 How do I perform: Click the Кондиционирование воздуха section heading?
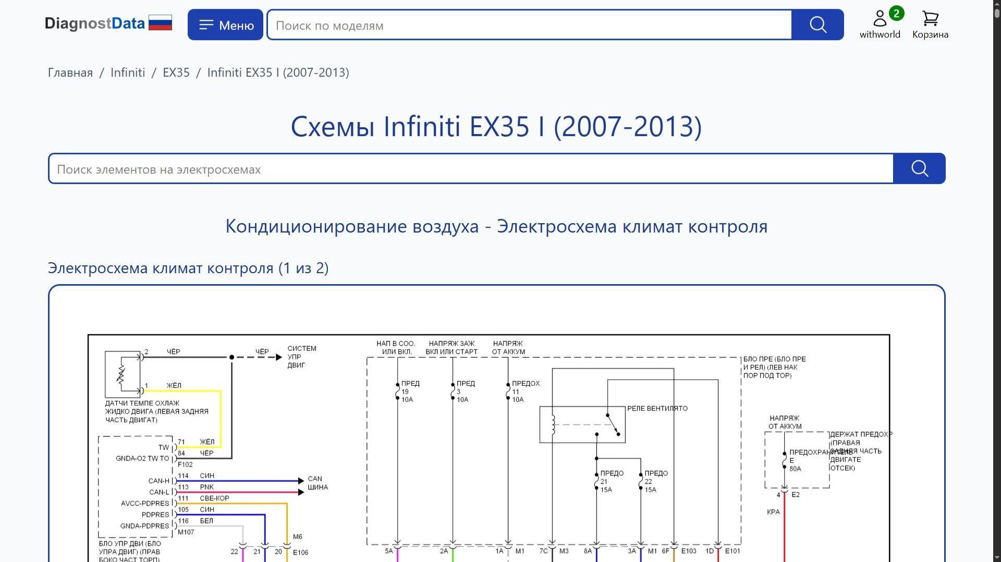(496, 226)
